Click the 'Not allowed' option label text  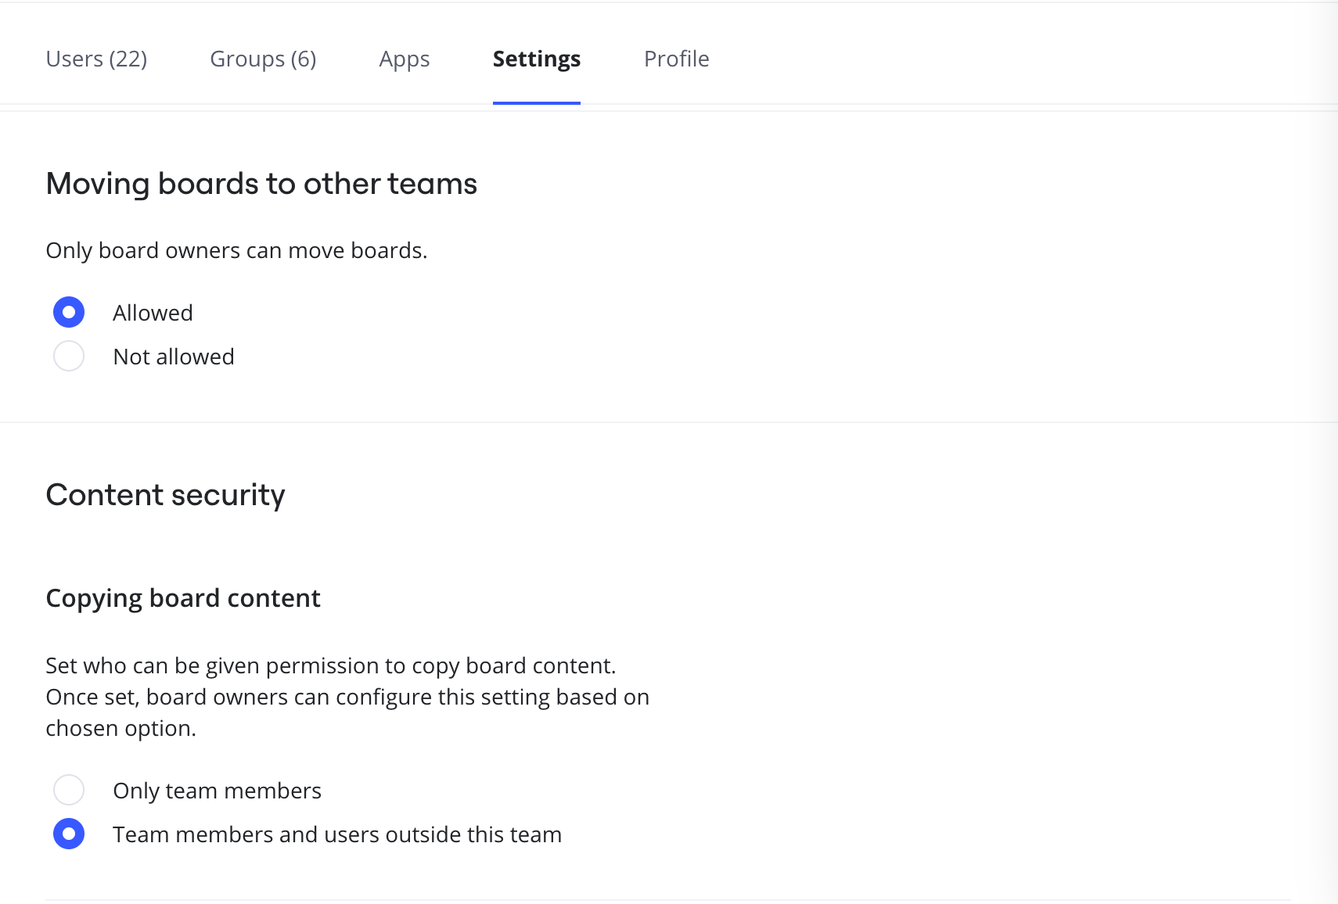[x=173, y=357]
